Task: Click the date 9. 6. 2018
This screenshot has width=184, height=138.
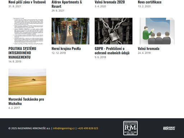Action: pyautogui.click(x=100, y=57)
